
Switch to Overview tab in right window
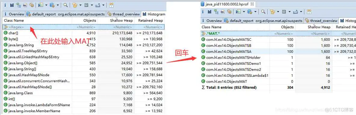click(x=212, y=21)
